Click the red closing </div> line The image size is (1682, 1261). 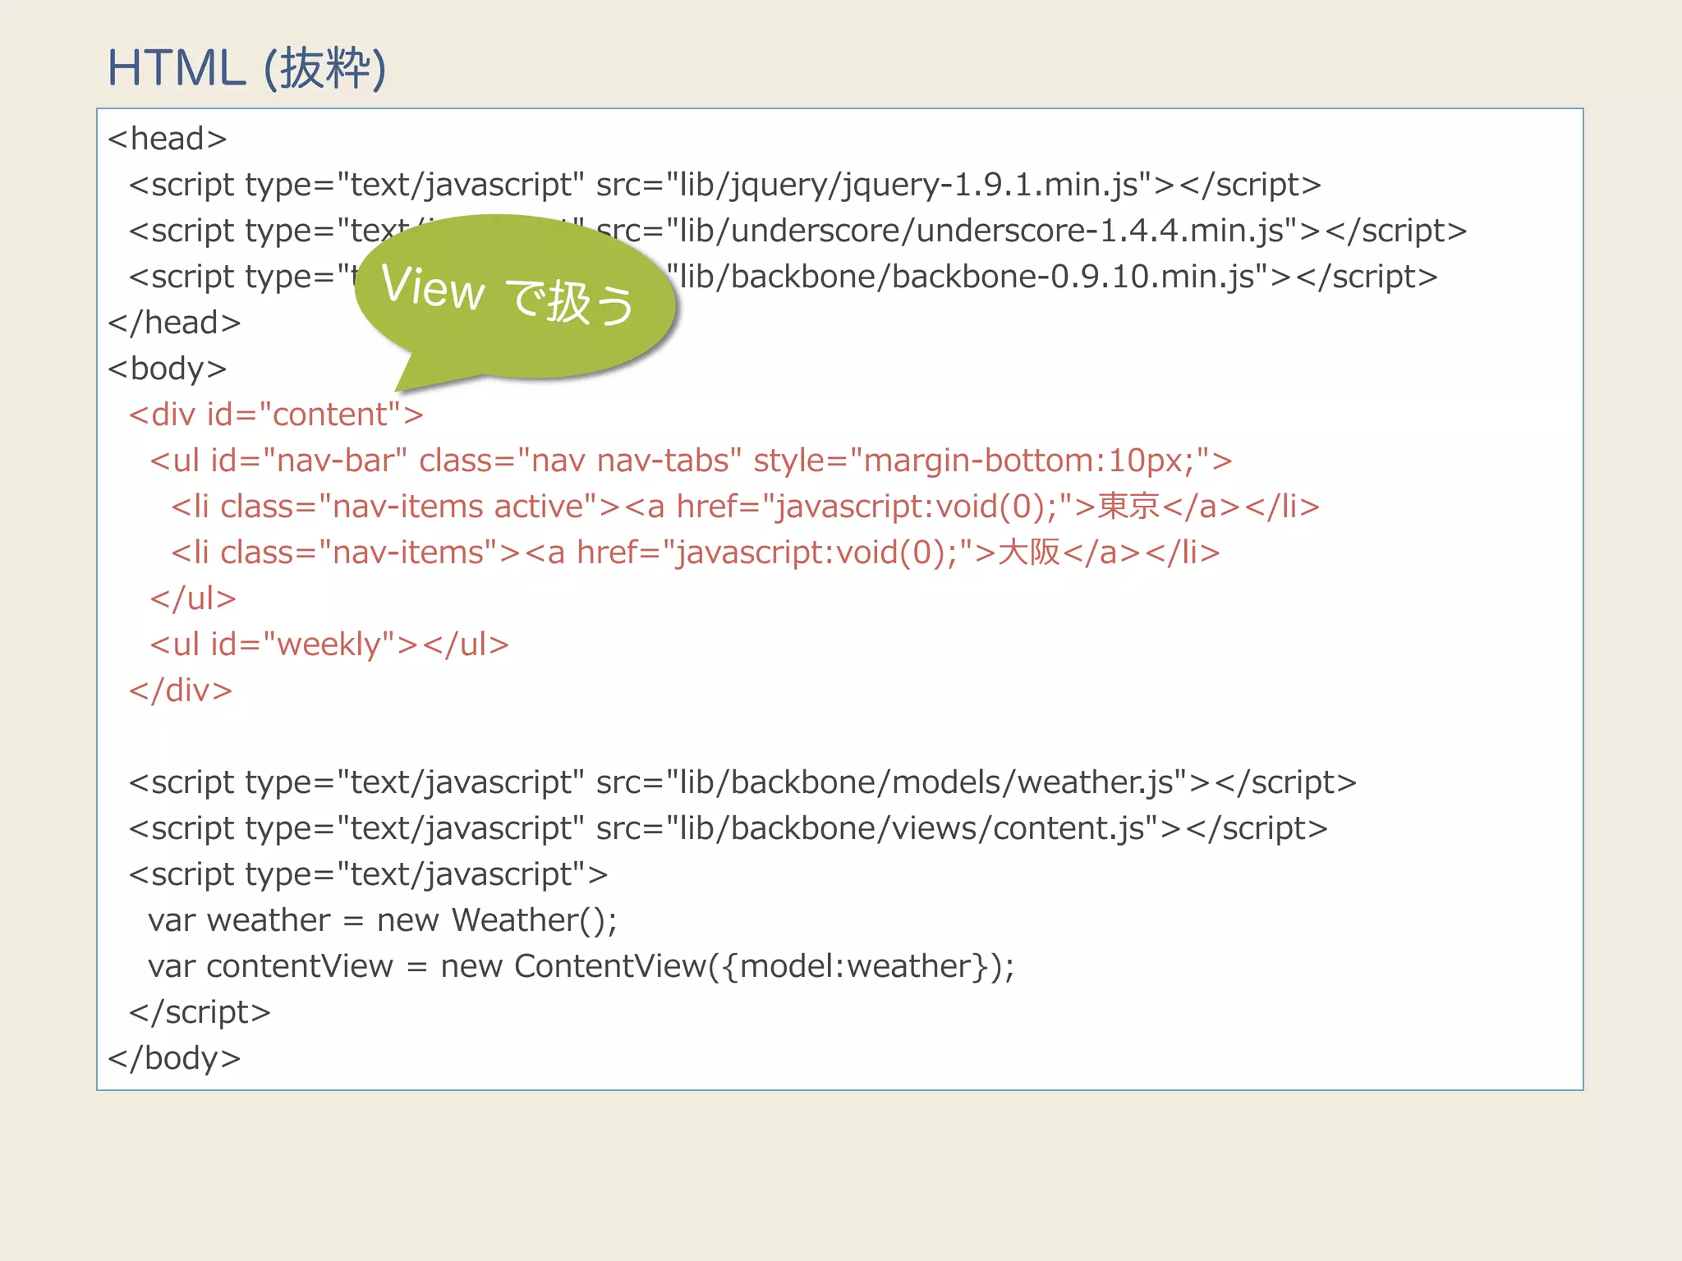(x=181, y=690)
